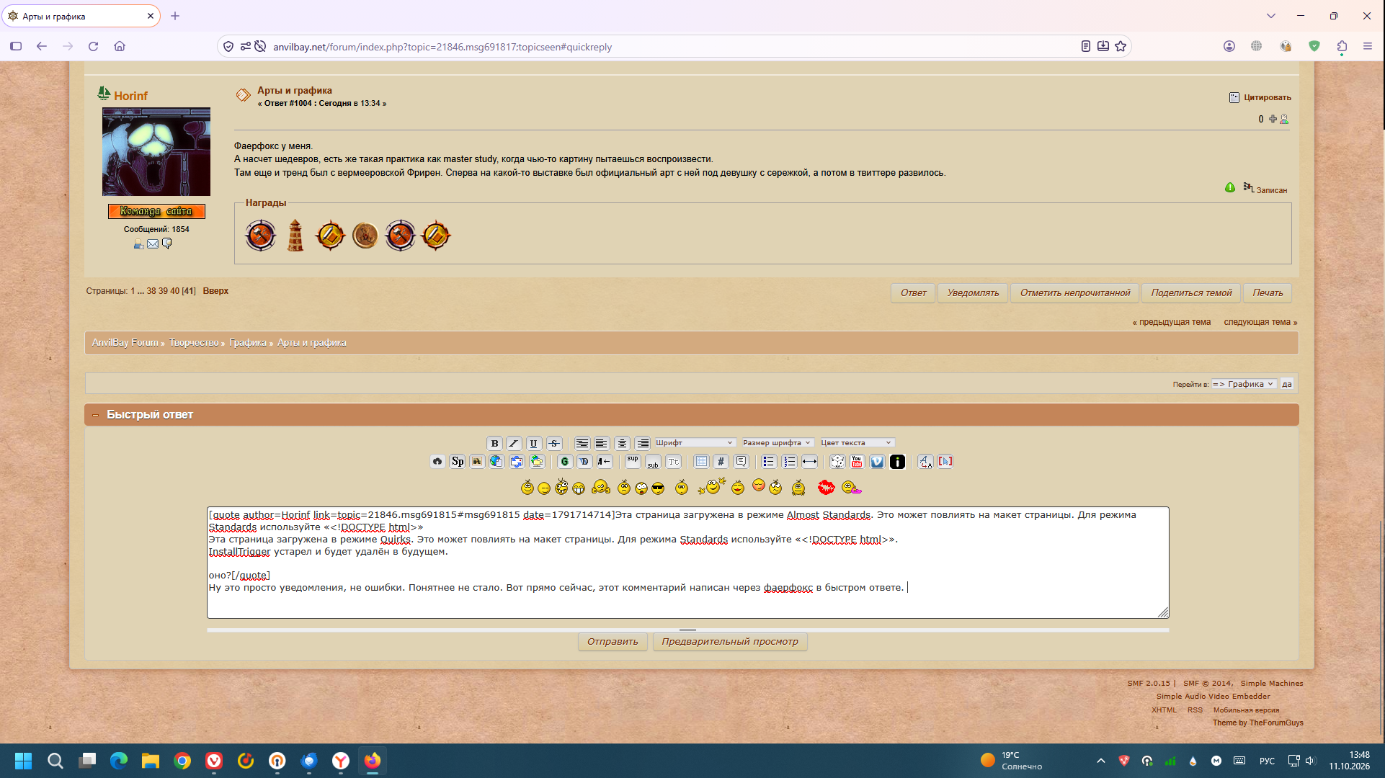The width and height of the screenshot is (1385, 778).
Task: Click inside the quick reply text area
Action: 687,563
